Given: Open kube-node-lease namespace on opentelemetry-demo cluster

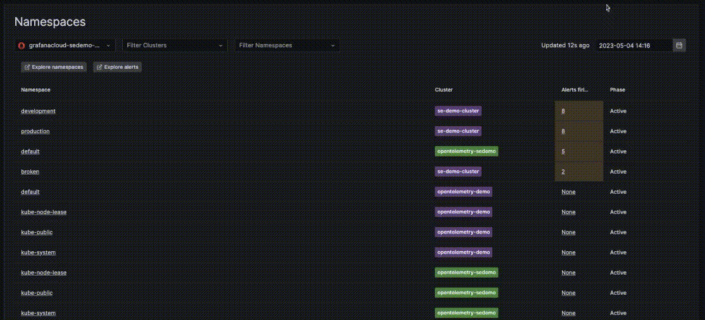Looking at the screenshot, I should pyautogui.click(x=44, y=212).
